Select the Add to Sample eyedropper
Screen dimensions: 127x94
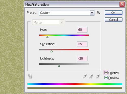pyautogui.click(x=91, y=76)
